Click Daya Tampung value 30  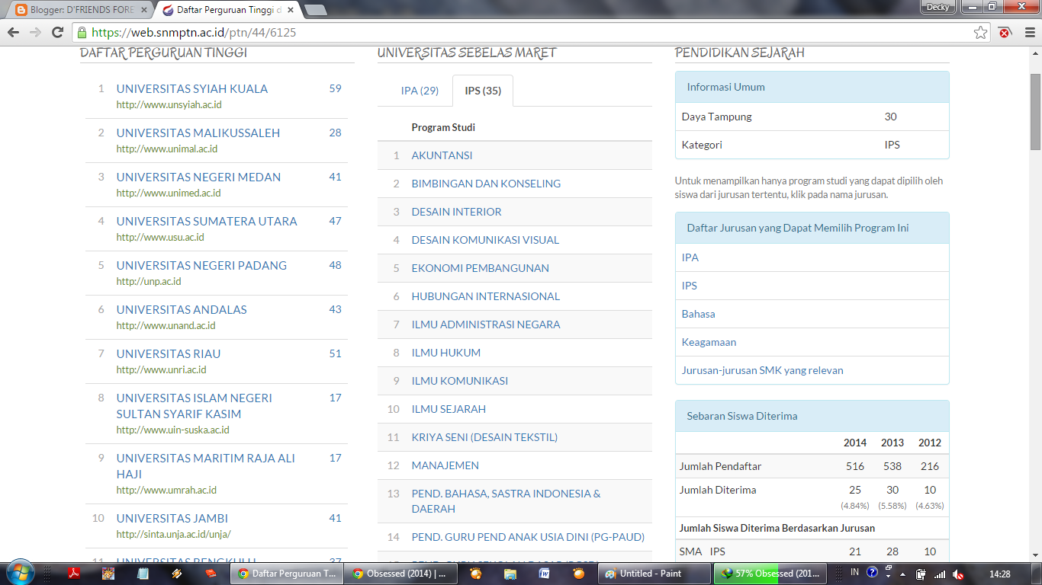click(x=891, y=117)
